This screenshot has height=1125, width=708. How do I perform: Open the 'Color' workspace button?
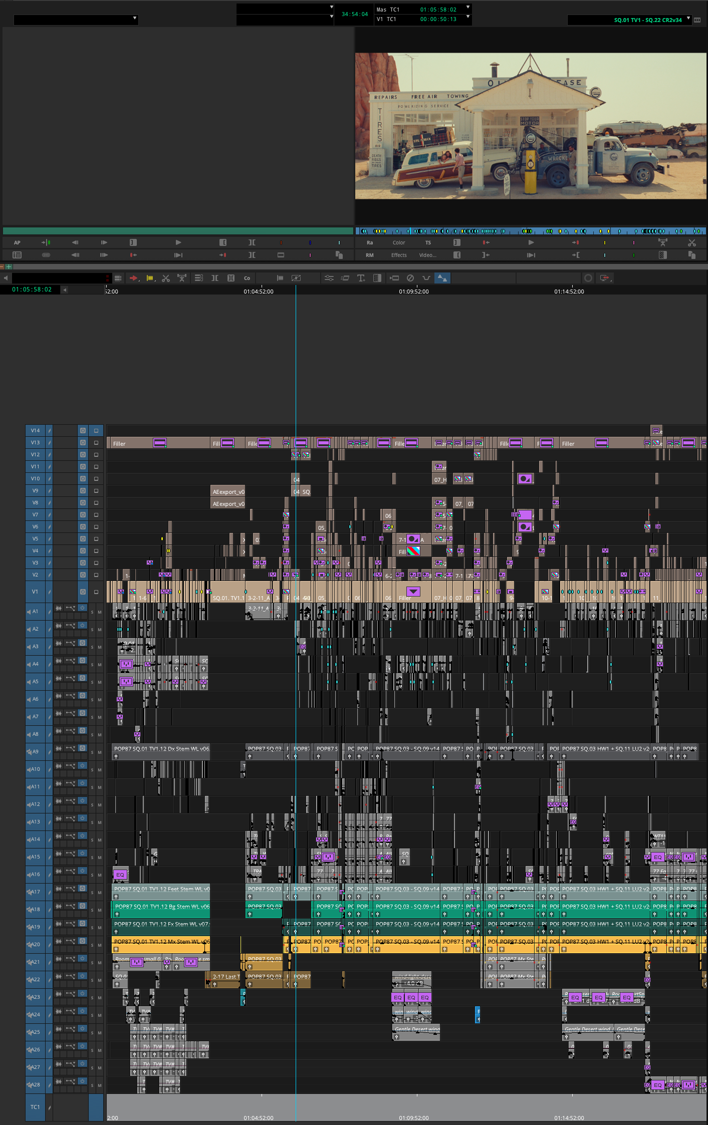399,242
